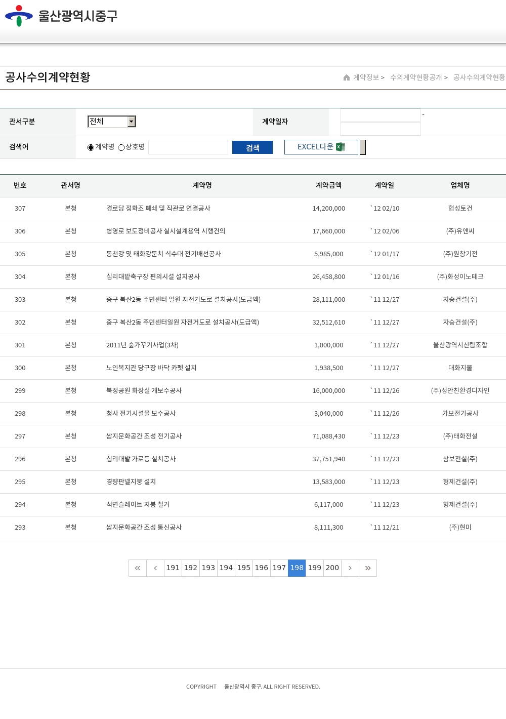Go to next page set arrow
This screenshot has width=506, height=719.
coord(350,568)
